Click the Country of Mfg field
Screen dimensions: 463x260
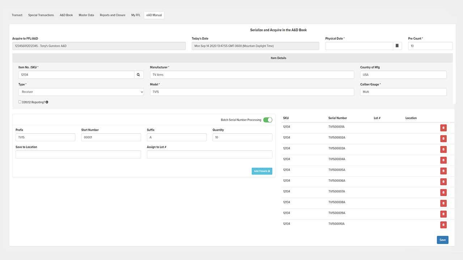tap(403, 75)
